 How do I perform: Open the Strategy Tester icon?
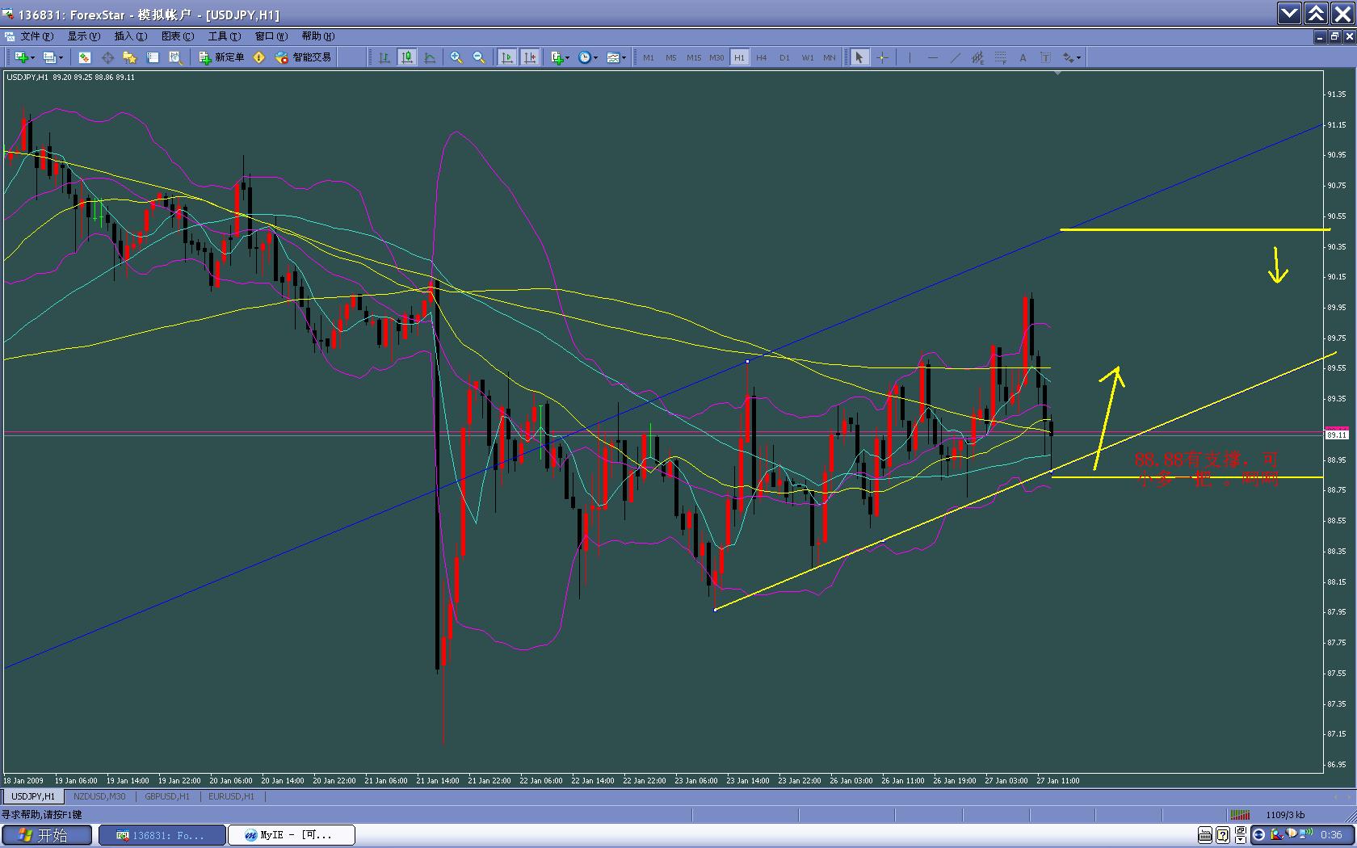point(175,57)
